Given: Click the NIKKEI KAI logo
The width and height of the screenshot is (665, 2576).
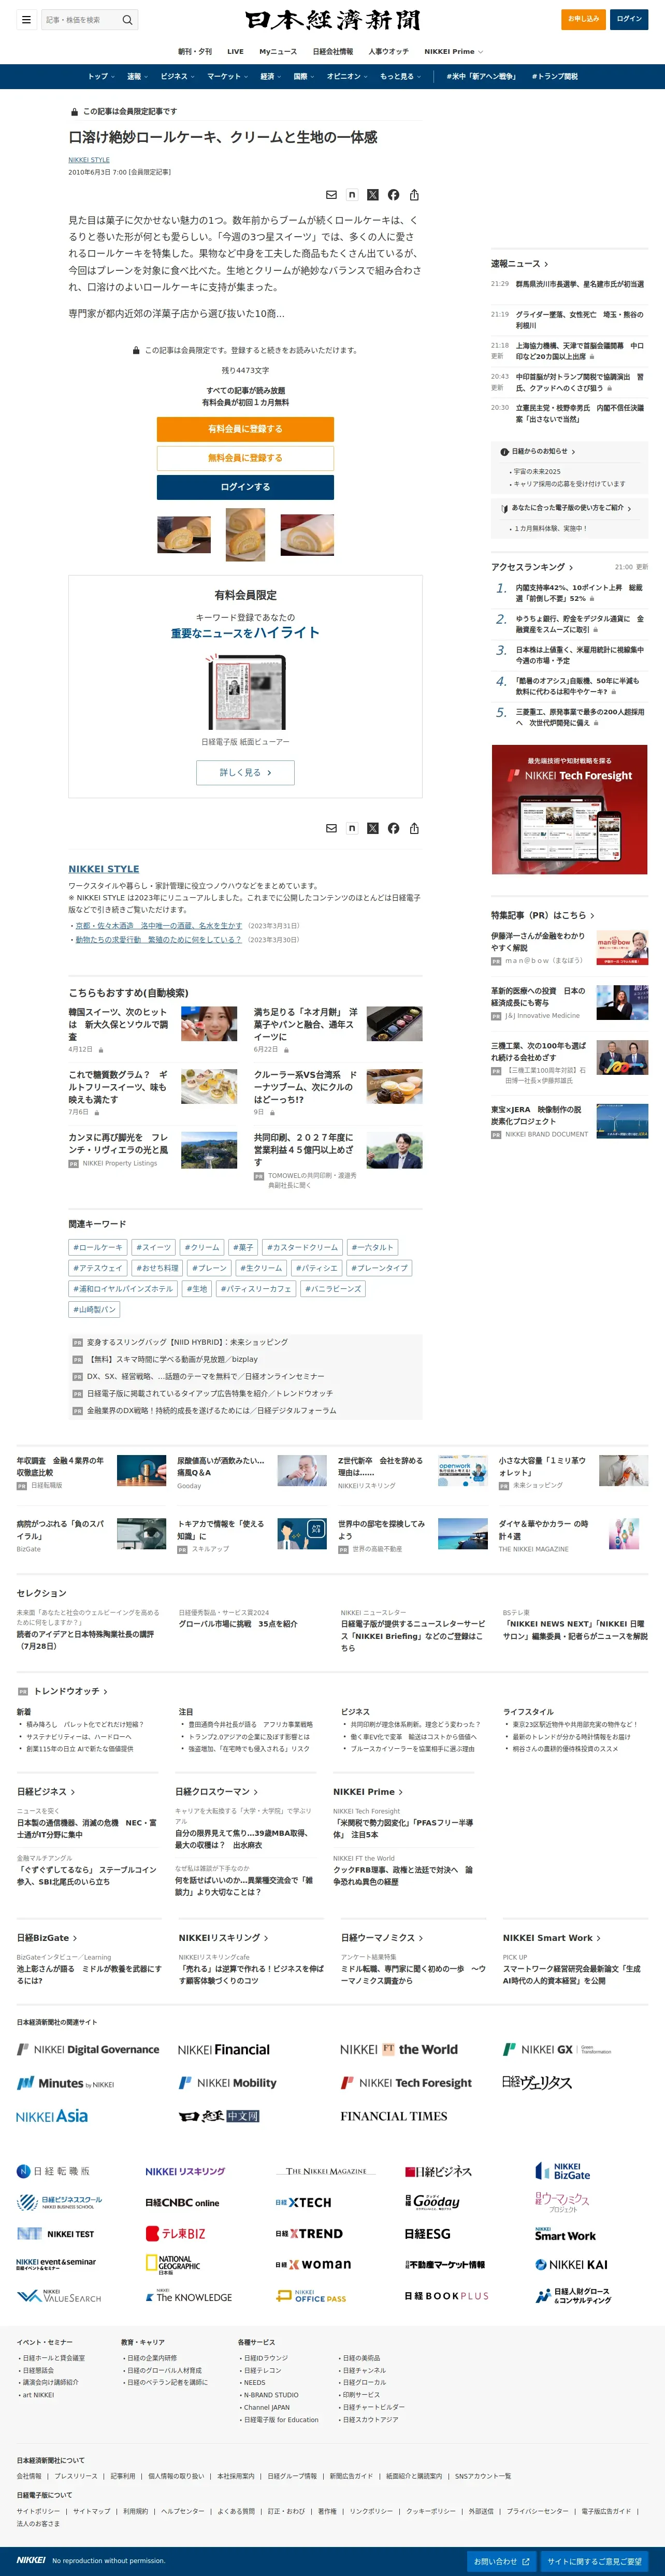Looking at the screenshot, I should click(571, 2264).
